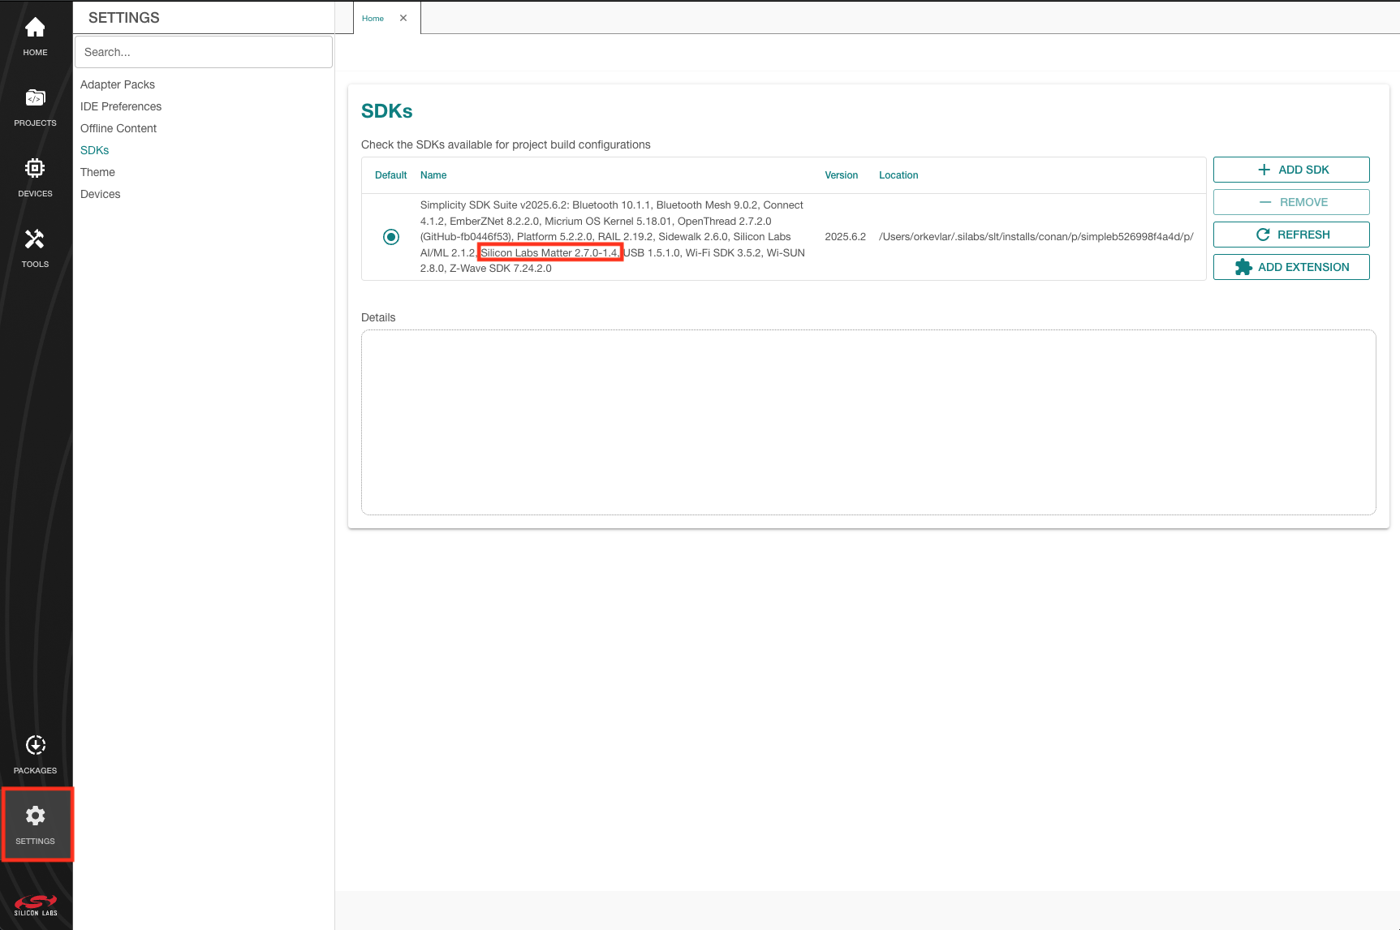Open the Home icon in sidebar
1400x930 pixels.
tap(35, 29)
